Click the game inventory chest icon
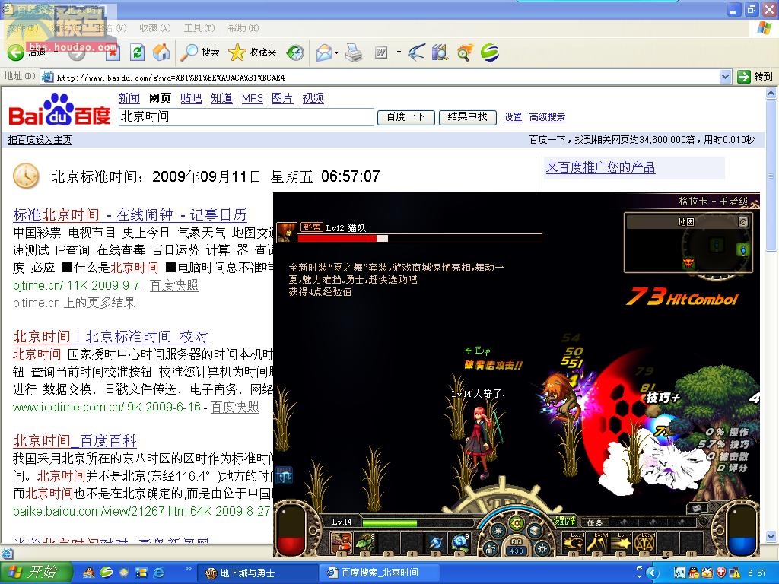The image size is (779, 584). 535,530
